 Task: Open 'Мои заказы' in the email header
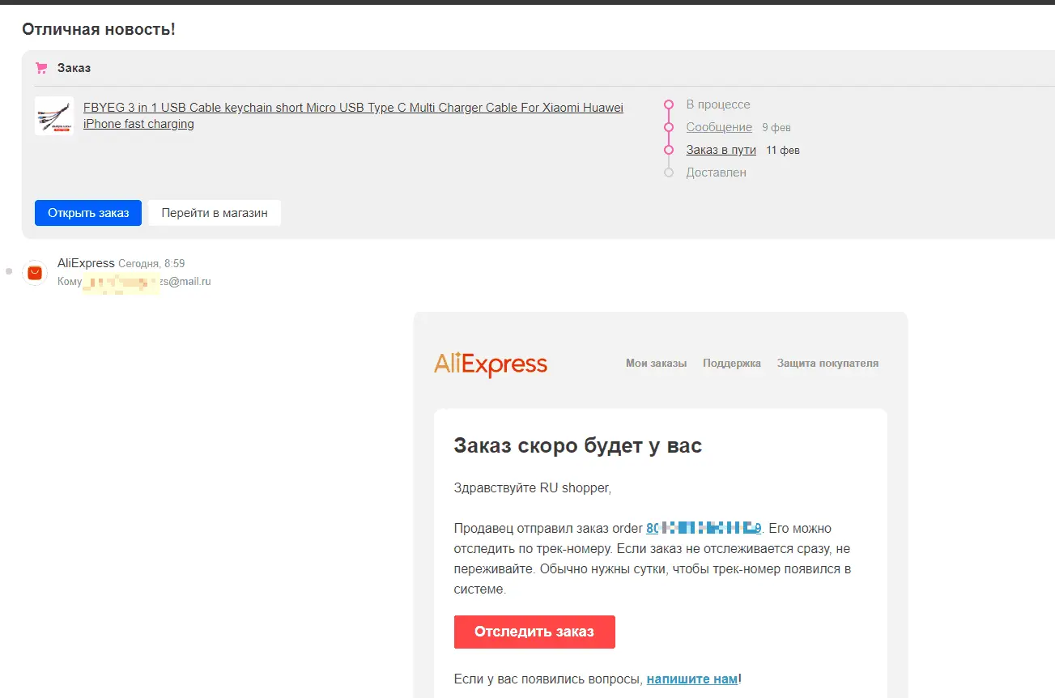[x=656, y=364]
